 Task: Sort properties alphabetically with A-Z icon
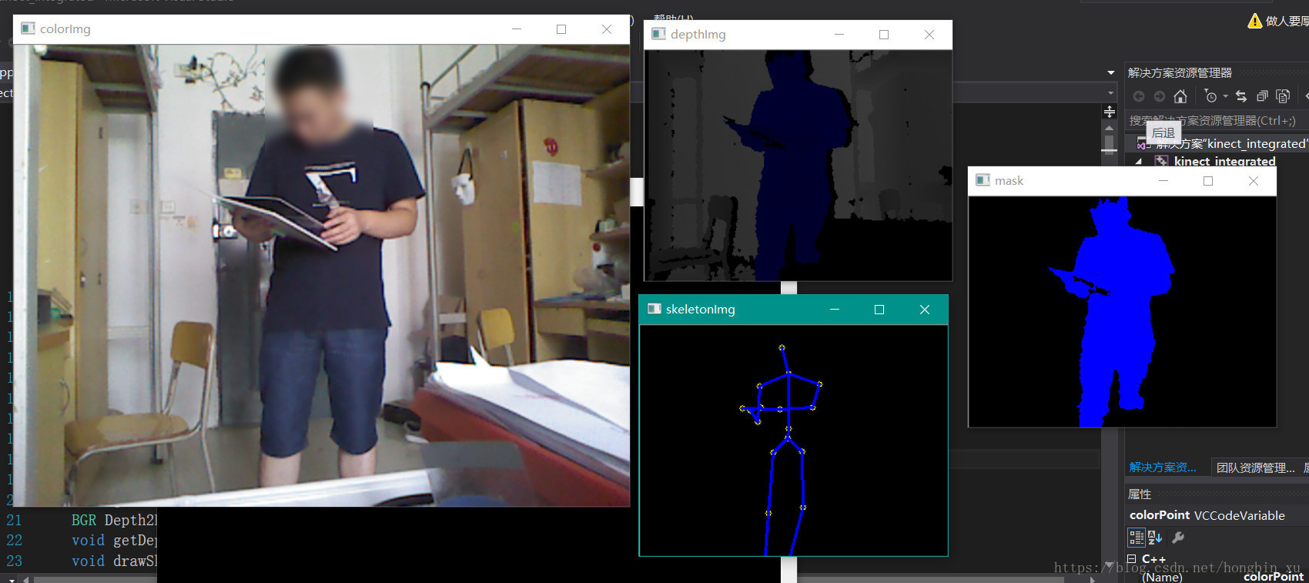coord(1155,538)
